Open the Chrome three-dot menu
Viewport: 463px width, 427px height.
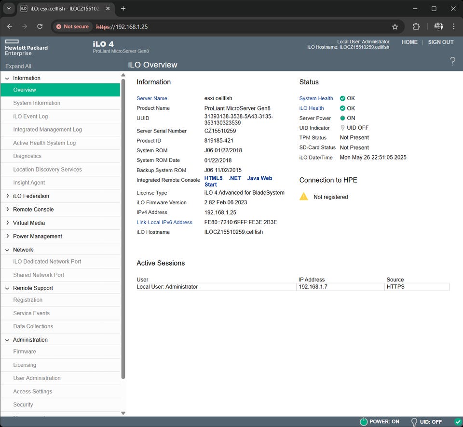[454, 27]
